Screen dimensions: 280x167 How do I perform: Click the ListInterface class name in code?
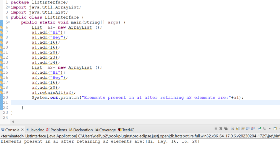[x=62, y=17]
